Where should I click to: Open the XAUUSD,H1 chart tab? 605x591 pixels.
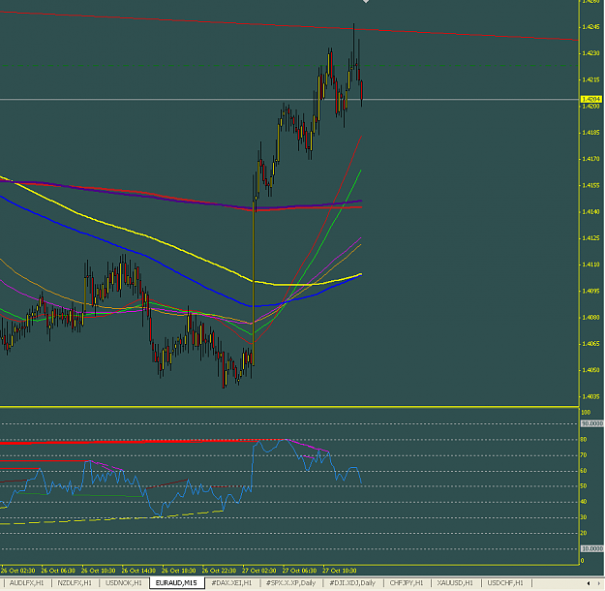(x=455, y=583)
